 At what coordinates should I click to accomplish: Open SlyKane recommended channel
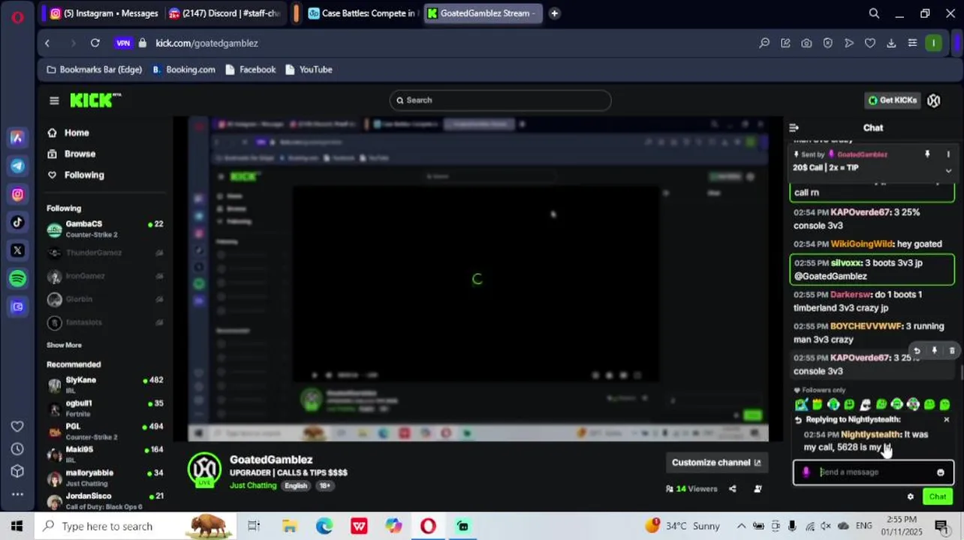point(105,385)
